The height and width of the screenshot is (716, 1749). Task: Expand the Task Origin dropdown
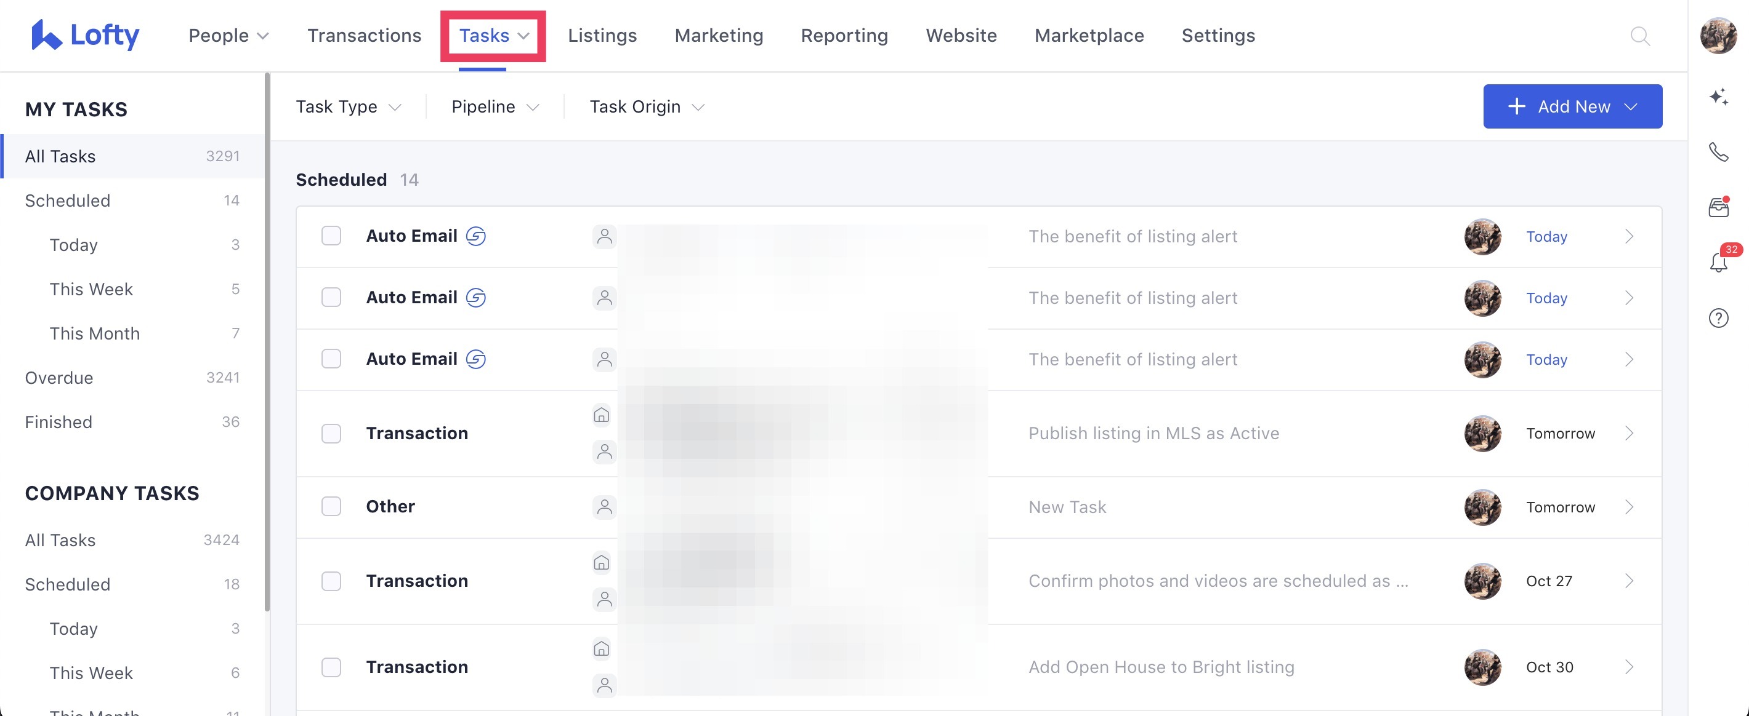pos(645,106)
